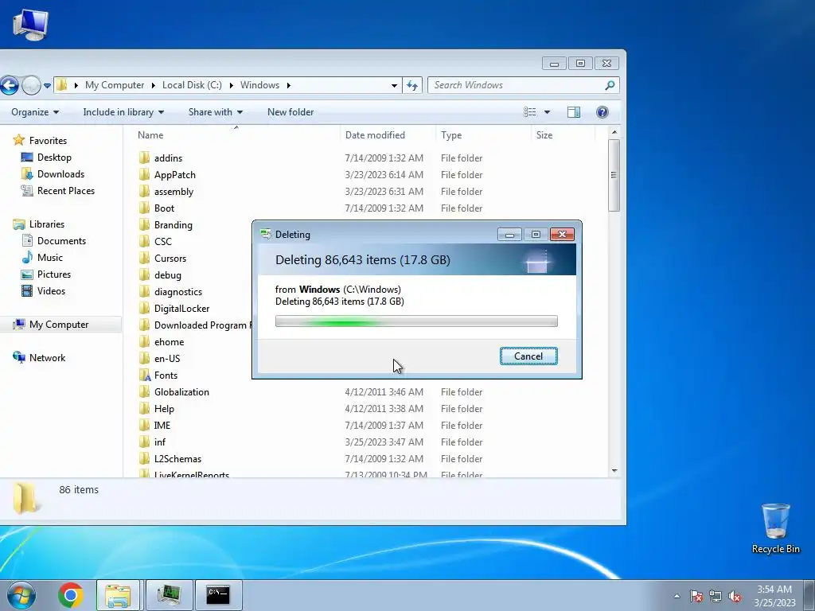
Task: Click the Forward navigation arrow in Explorer
Action: click(31, 85)
